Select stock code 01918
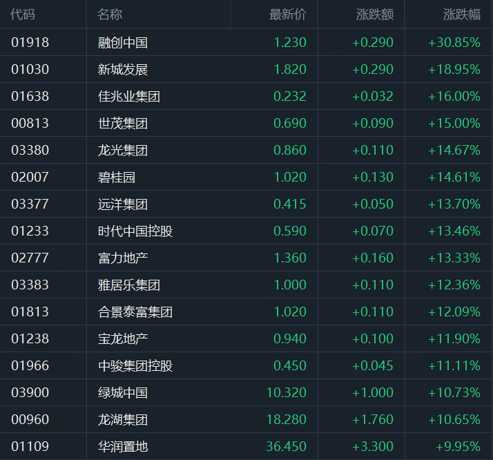The height and width of the screenshot is (460, 493). pyautogui.click(x=30, y=42)
